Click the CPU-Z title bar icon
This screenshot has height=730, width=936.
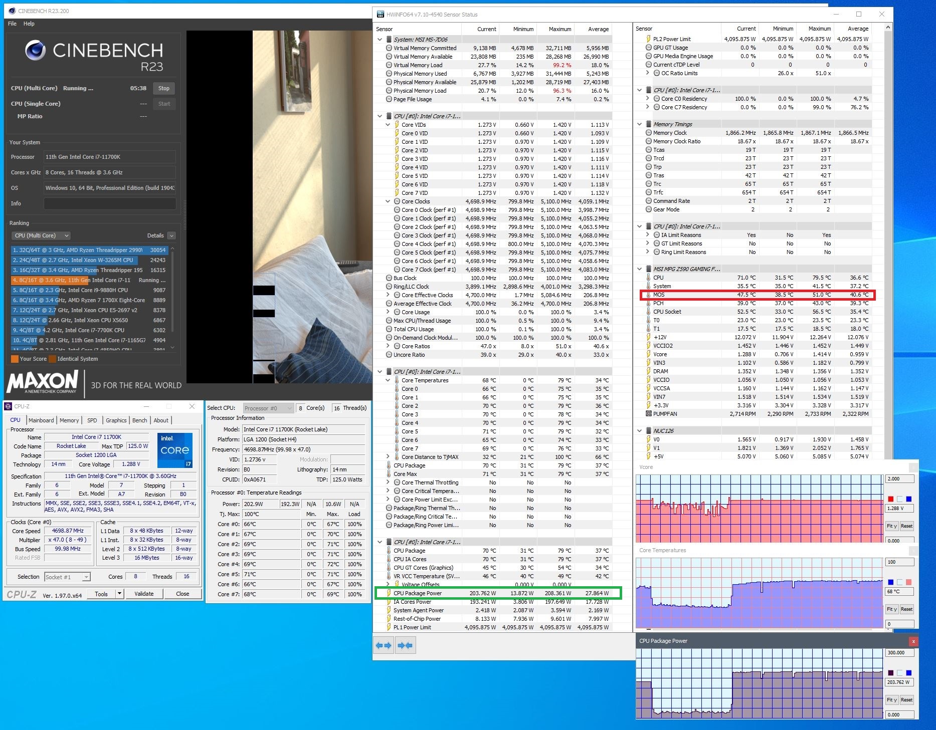pos(9,406)
